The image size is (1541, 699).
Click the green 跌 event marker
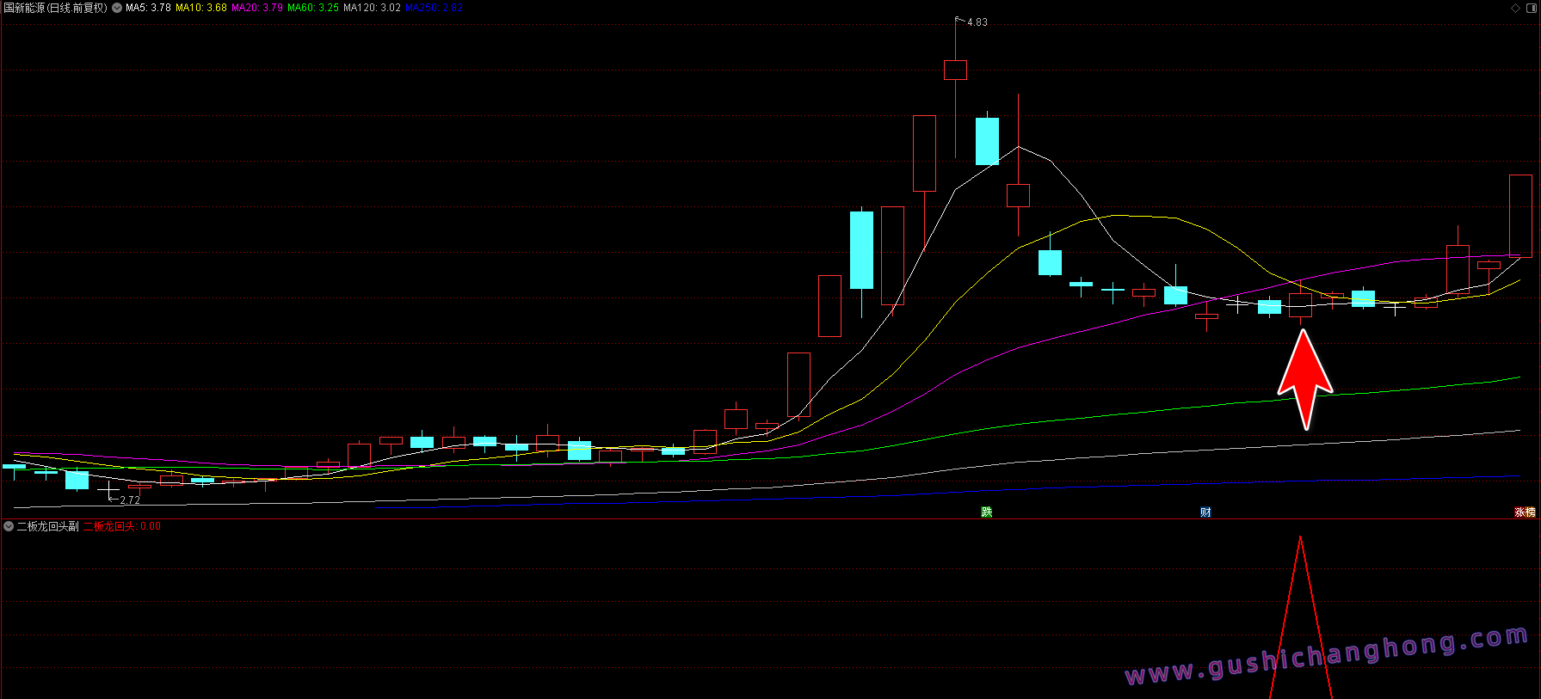coord(987,512)
